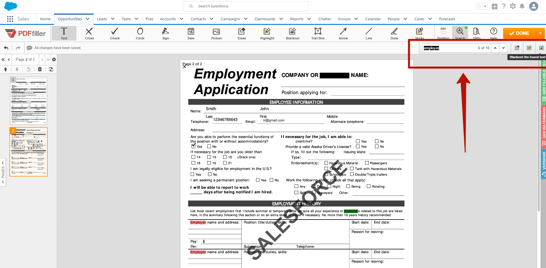The image size is (546, 268).
Task: Select page 1 thumbnail
Action: tap(29, 101)
